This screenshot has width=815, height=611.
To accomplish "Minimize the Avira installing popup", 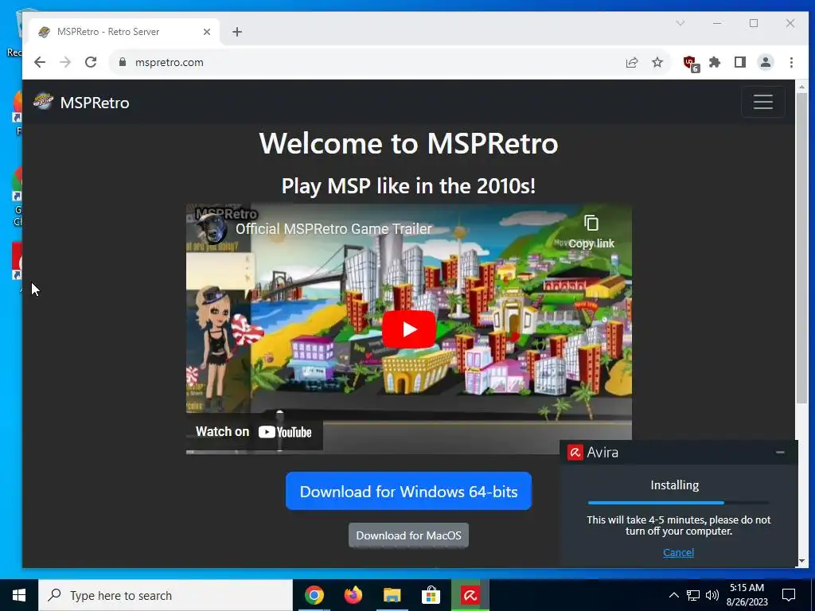I will pos(780,453).
